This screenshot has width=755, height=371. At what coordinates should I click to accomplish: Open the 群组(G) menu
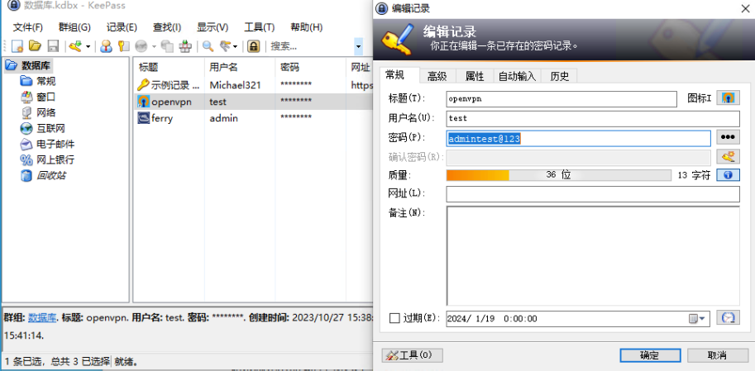[x=74, y=27]
